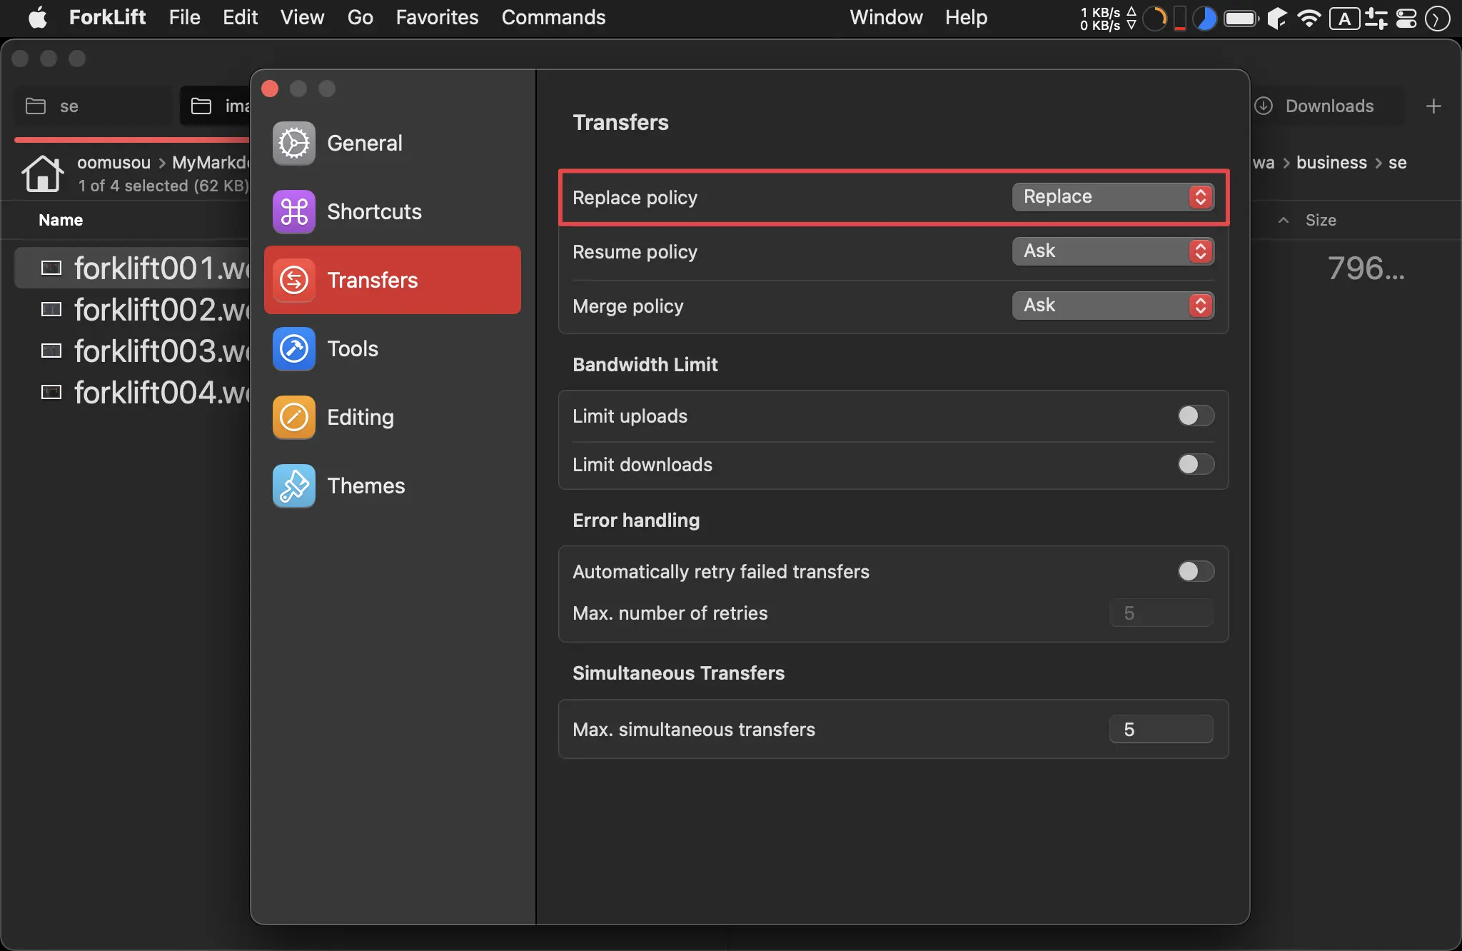Viewport: 1462px width, 951px height.
Task: Open the Merge policy dropdown
Action: tap(1111, 305)
